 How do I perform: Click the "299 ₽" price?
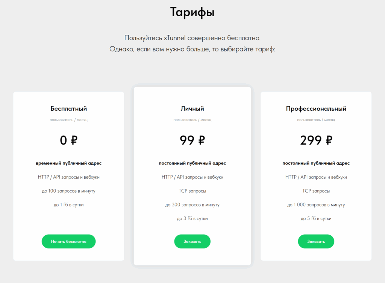click(316, 140)
